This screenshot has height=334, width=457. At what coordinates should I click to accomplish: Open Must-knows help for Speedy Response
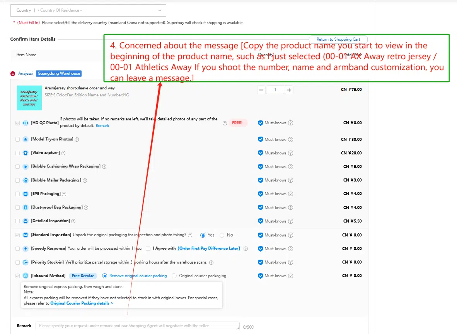click(x=291, y=249)
